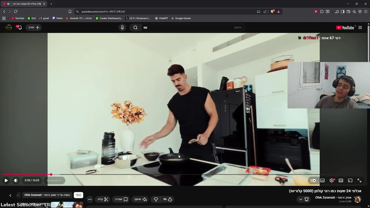Close the current YouTube tab

click(x=44, y=4)
